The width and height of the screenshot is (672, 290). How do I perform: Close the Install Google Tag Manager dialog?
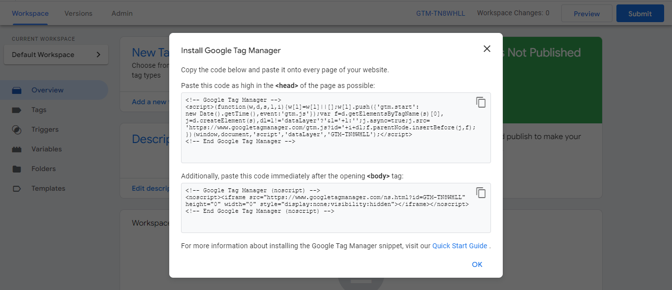(x=487, y=49)
